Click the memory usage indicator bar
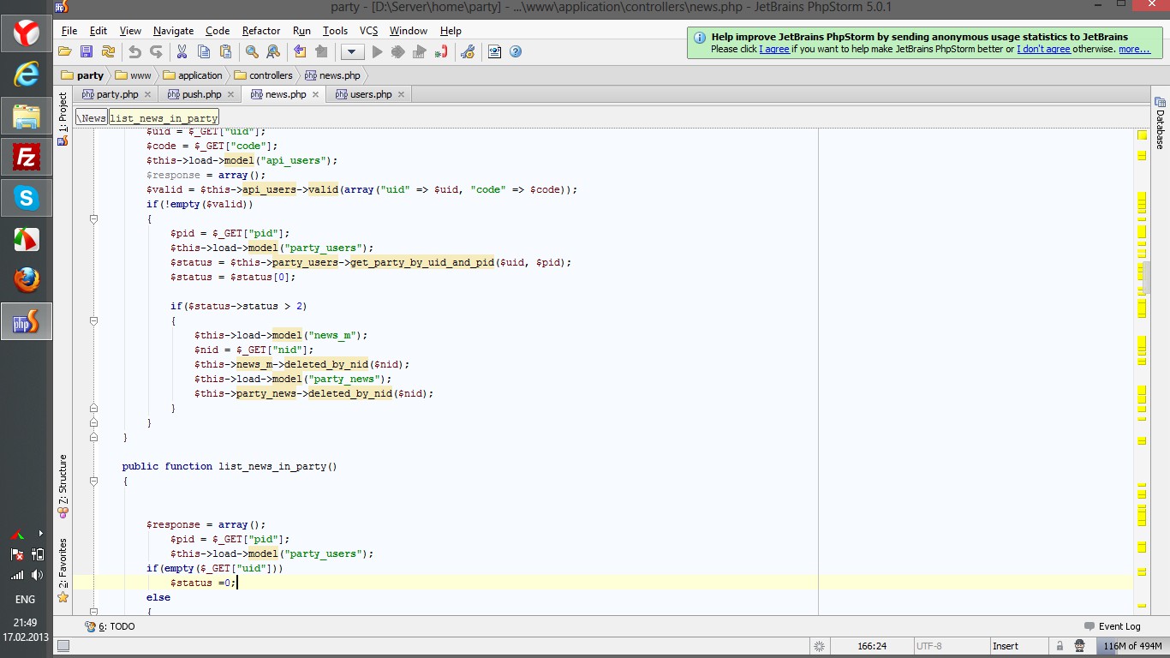 [x=1131, y=646]
